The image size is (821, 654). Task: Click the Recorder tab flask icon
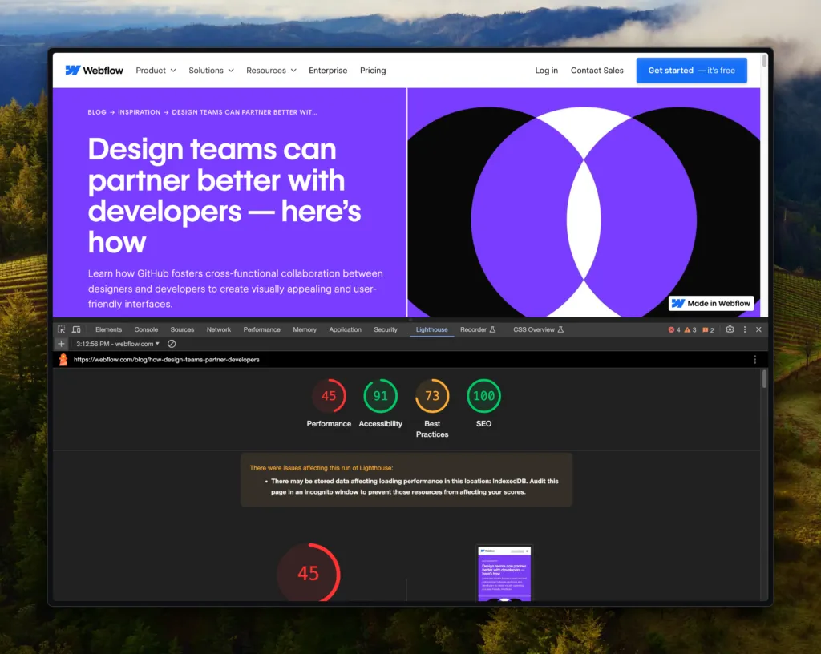[x=492, y=329]
